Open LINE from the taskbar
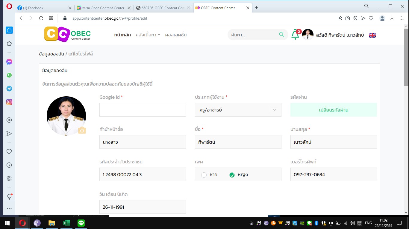This screenshot has width=409, height=229. (81, 223)
